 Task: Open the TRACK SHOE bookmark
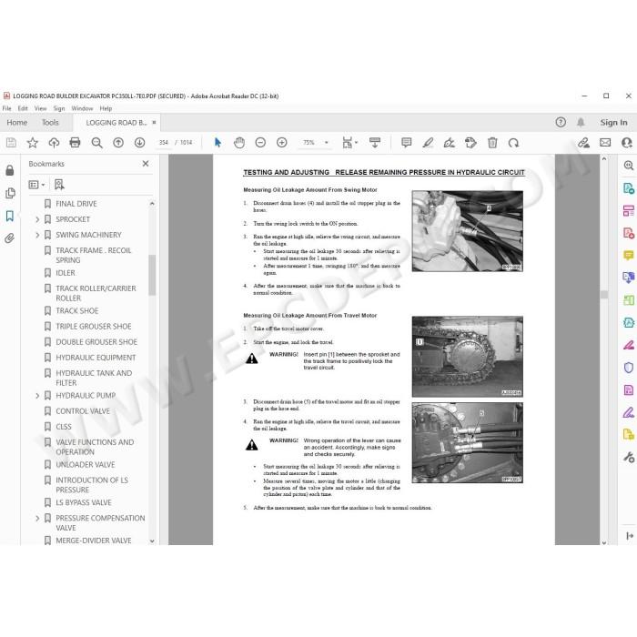point(77,311)
